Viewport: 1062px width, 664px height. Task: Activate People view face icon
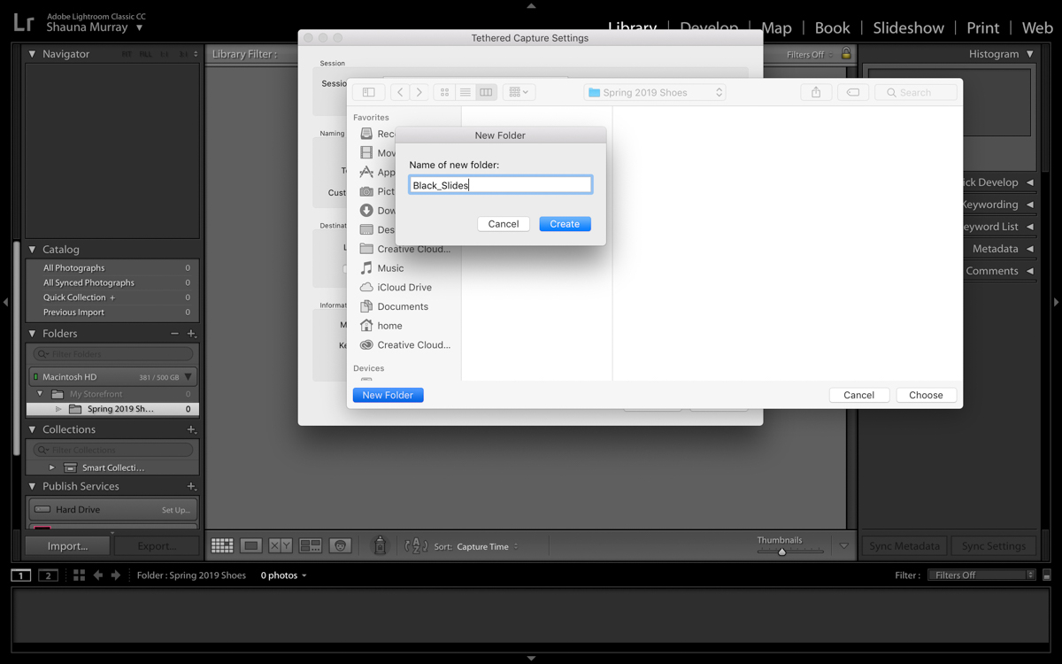pyautogui.click(x=341, y=546)
